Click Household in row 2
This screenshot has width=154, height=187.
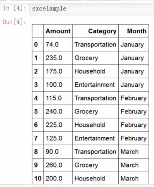90,71
